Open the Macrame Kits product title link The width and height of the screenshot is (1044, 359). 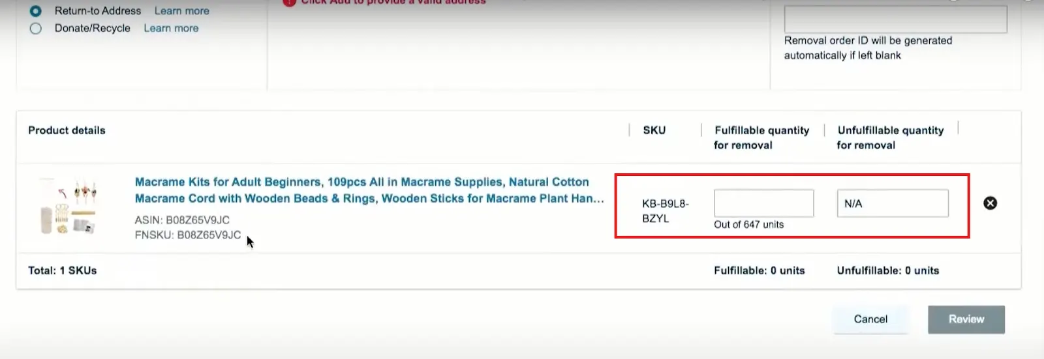369,190
